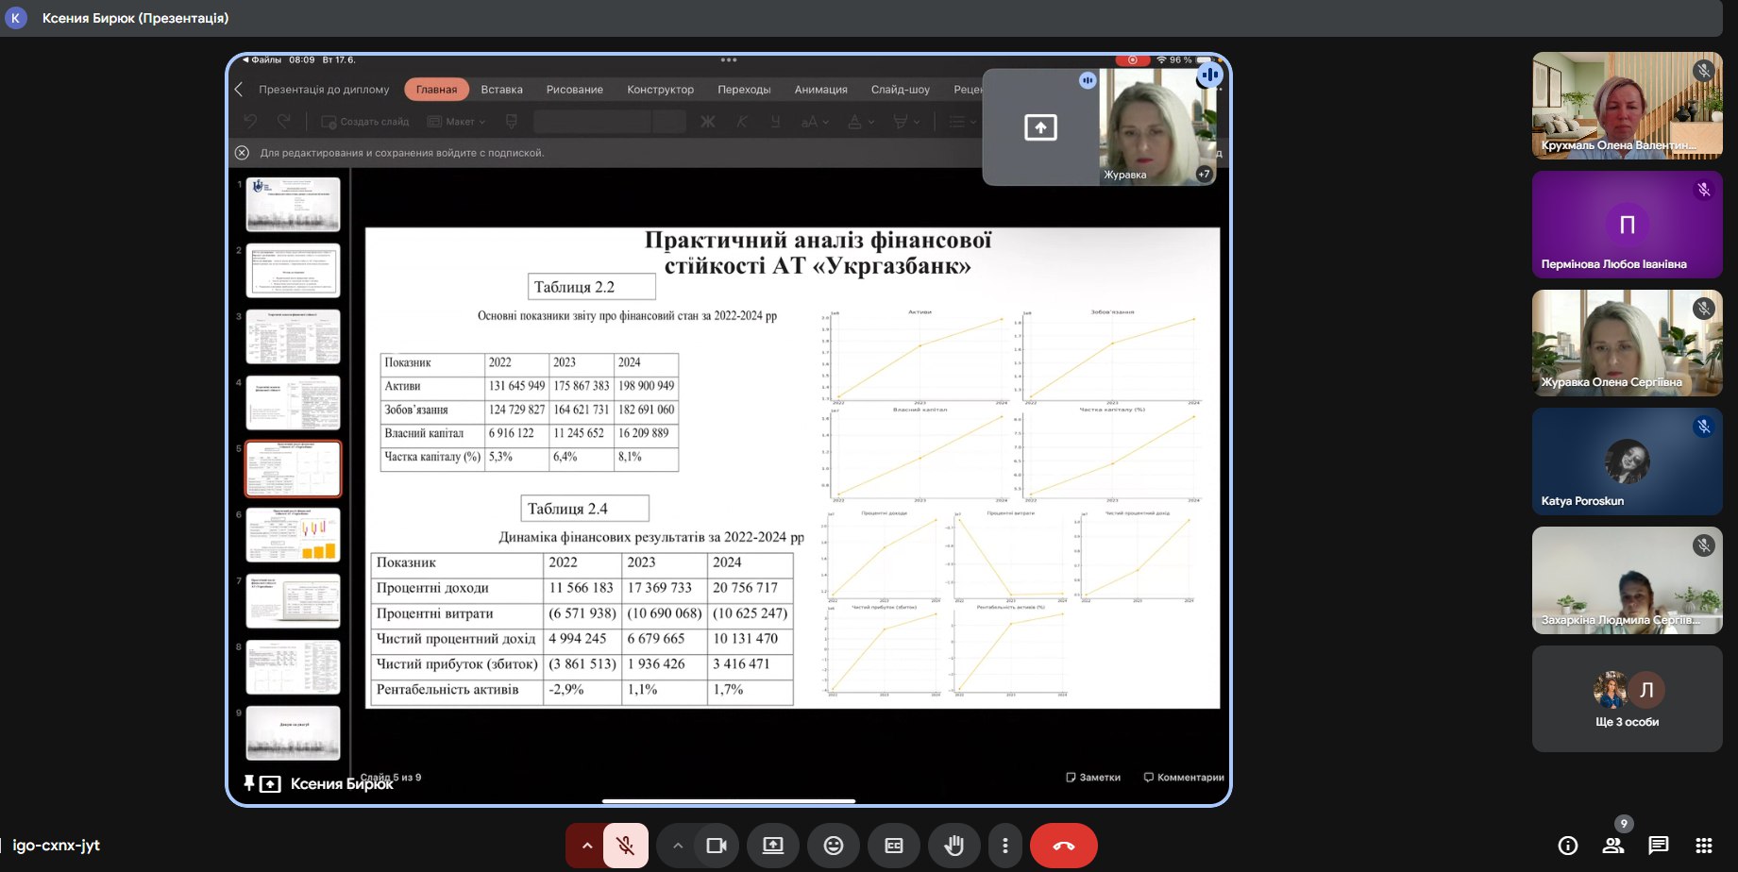1738x872 pixels.
Task: Toggle underline Ч formatting
Action: pyautogui.click(x=775, y=122)
